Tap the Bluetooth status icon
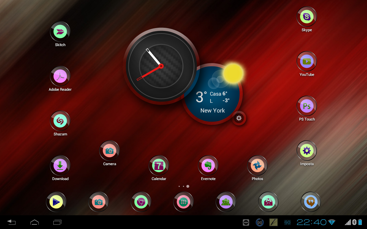This screenshot has height=229, width=367. point(354,222)
